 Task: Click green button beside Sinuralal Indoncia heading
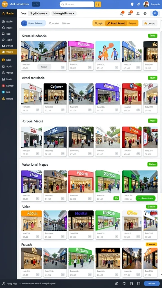[153, 36]
